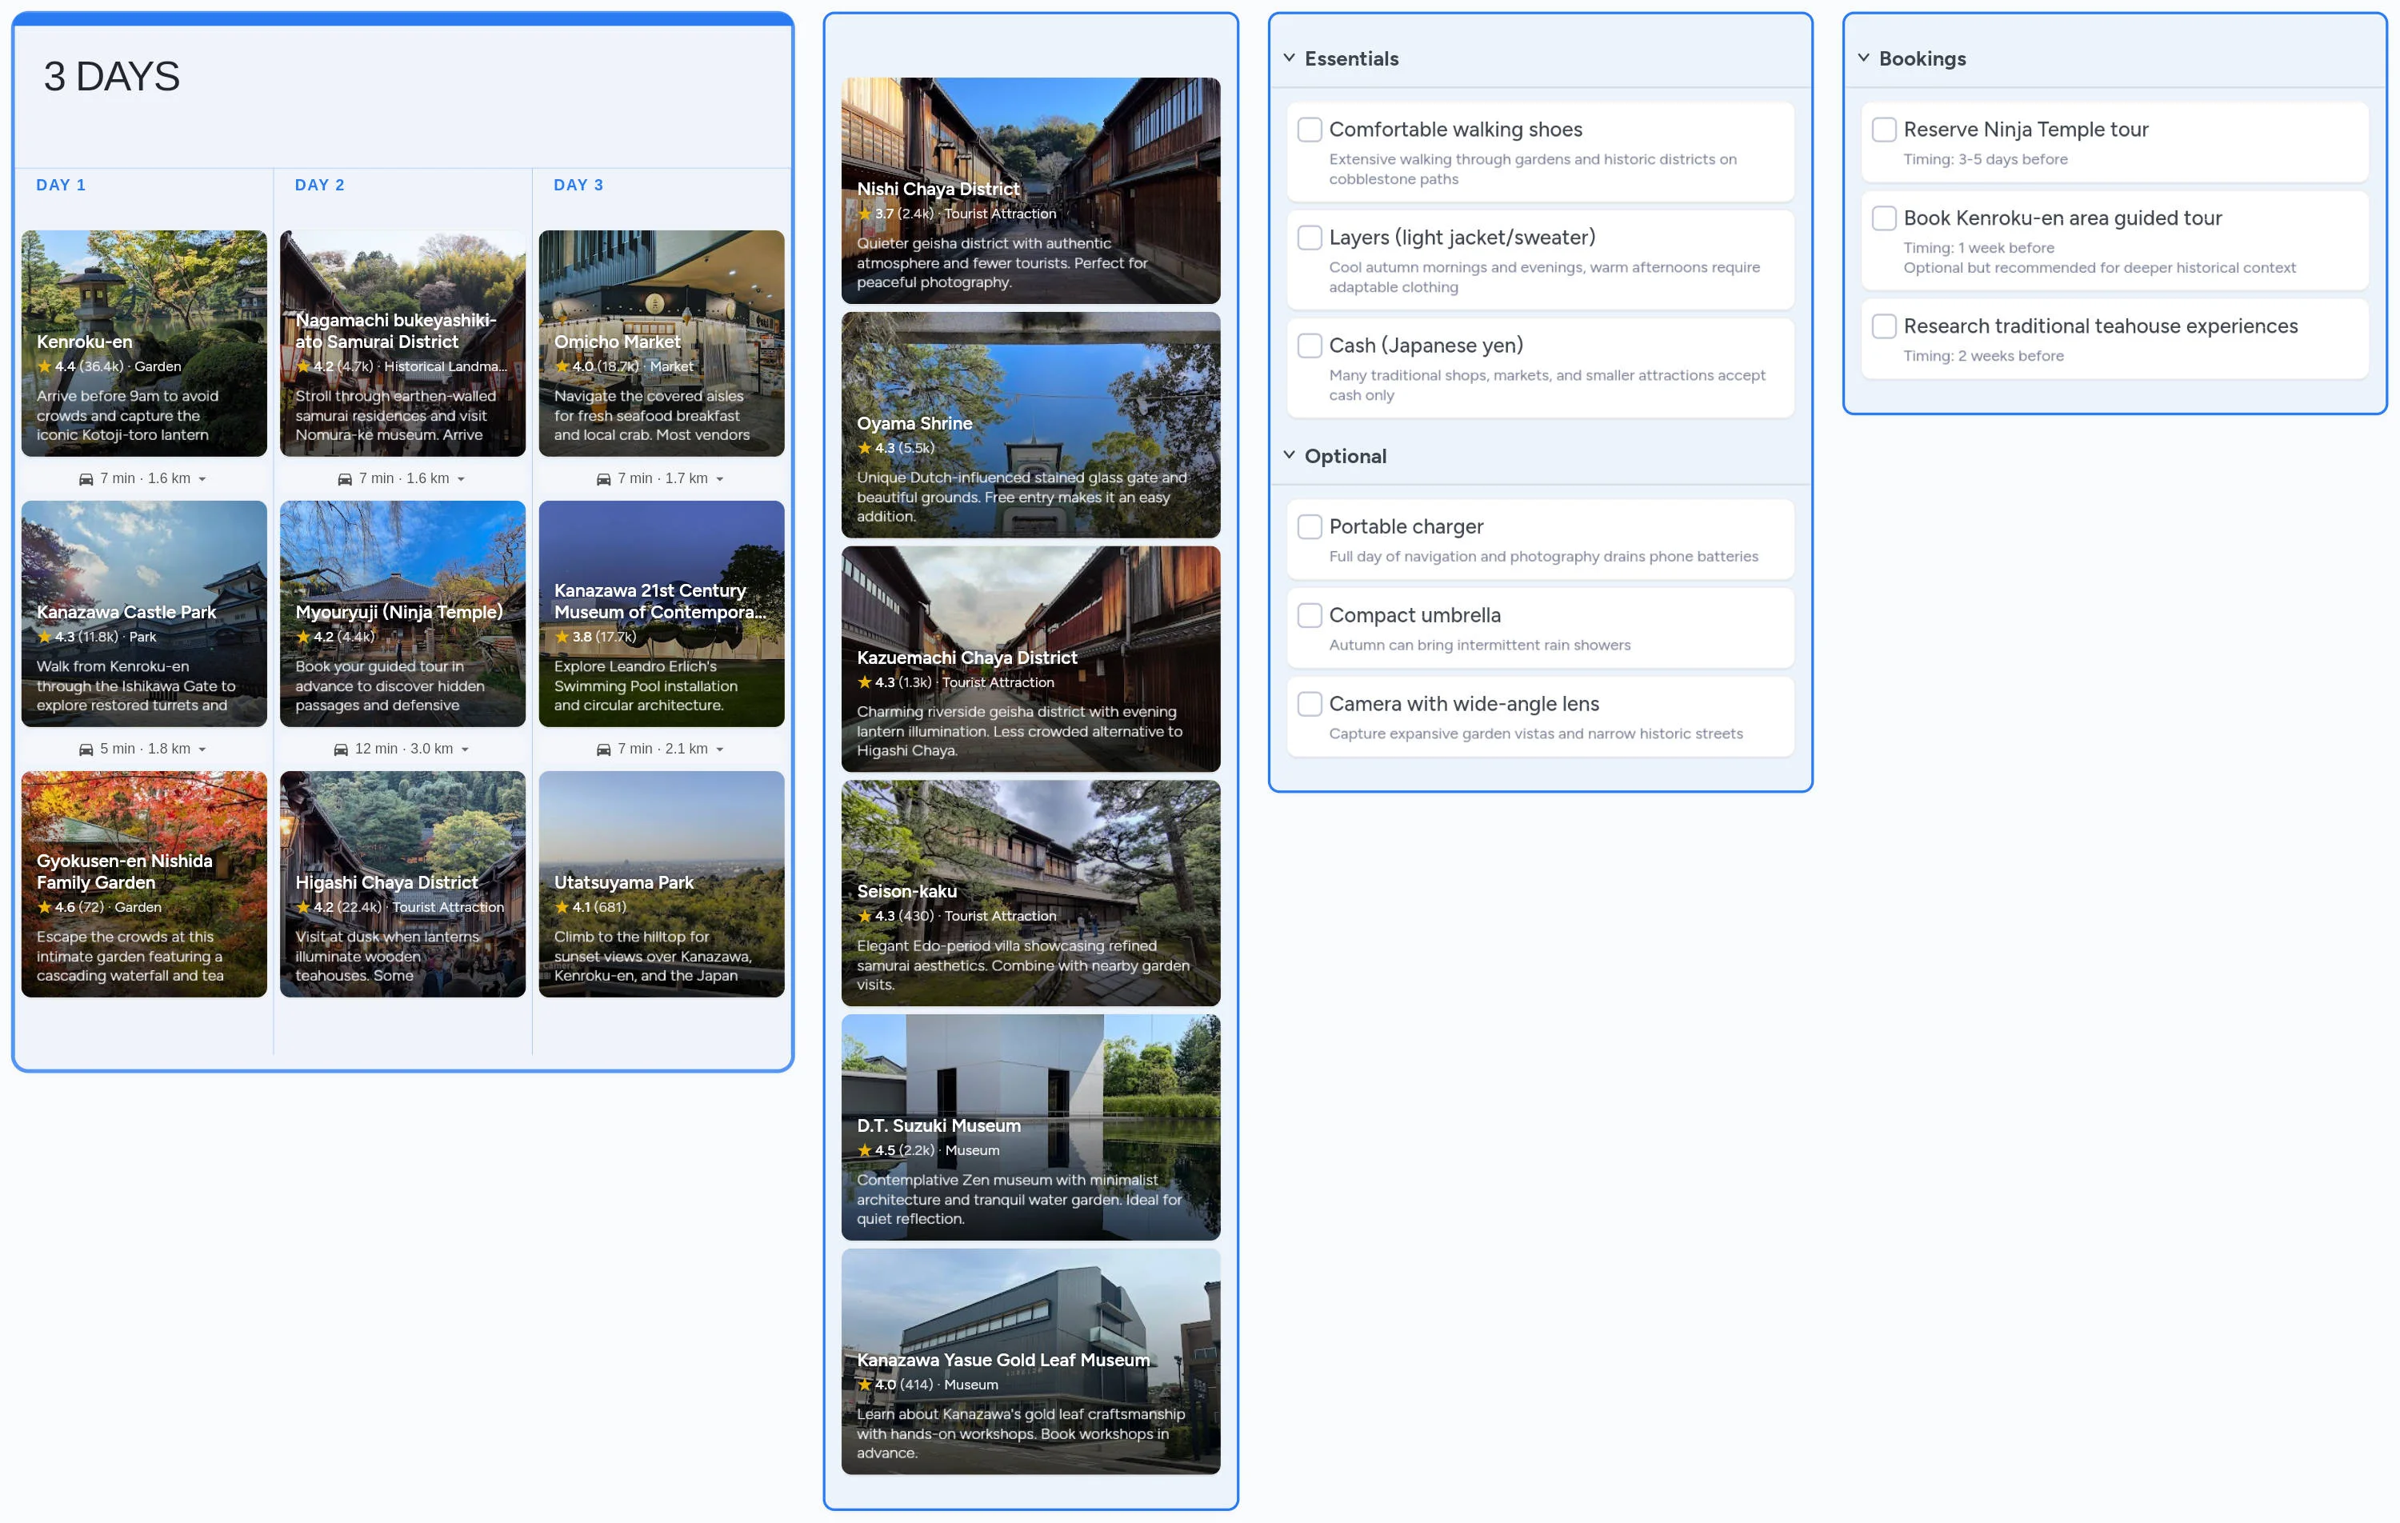
Task: Click car icon under Kenroku-en card
Action: pos(86,479)
